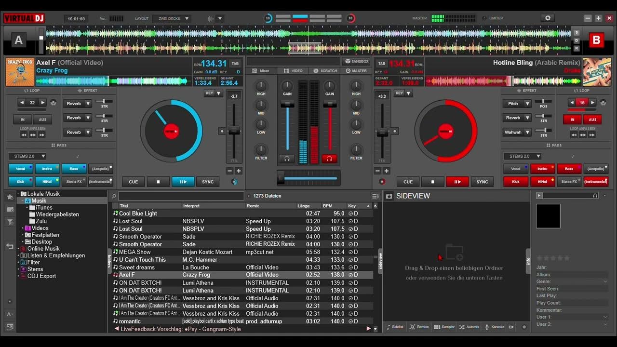Open deck B Wahwah effect dropdown
The image size is (617, 347).
pyautogui.click(x=517, y=132)
